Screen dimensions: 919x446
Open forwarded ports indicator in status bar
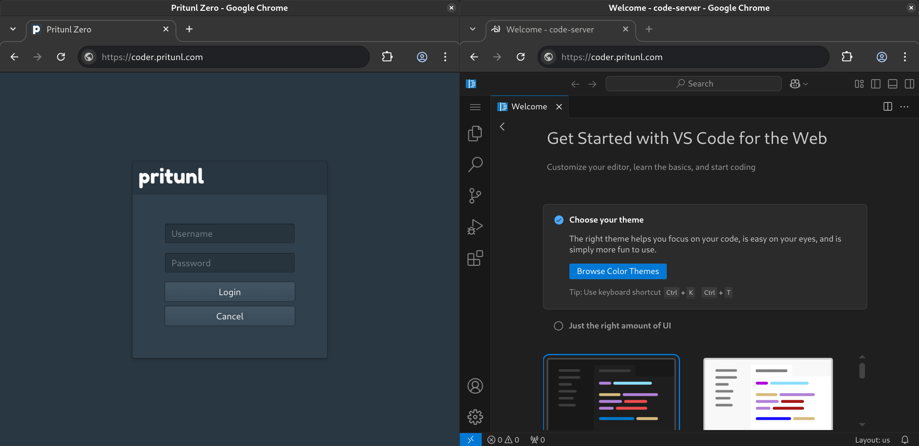538,440
